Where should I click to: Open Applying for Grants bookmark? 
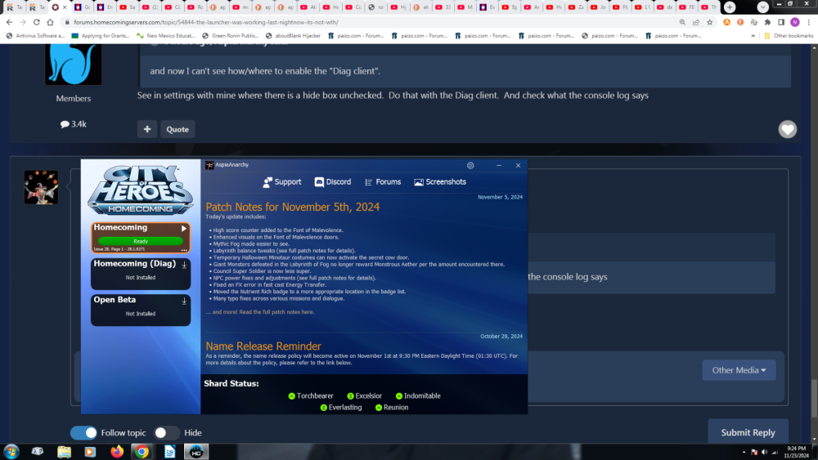[x=100, y=36]
